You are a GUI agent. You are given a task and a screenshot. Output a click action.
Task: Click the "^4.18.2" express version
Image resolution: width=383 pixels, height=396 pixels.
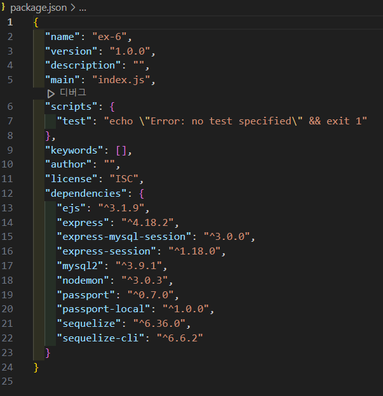(x=147, y=223)
